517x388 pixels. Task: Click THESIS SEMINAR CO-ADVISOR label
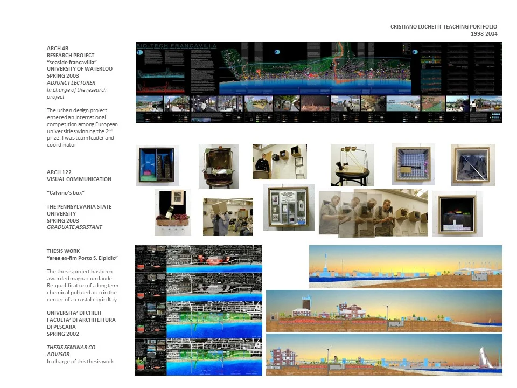point(72,351)
